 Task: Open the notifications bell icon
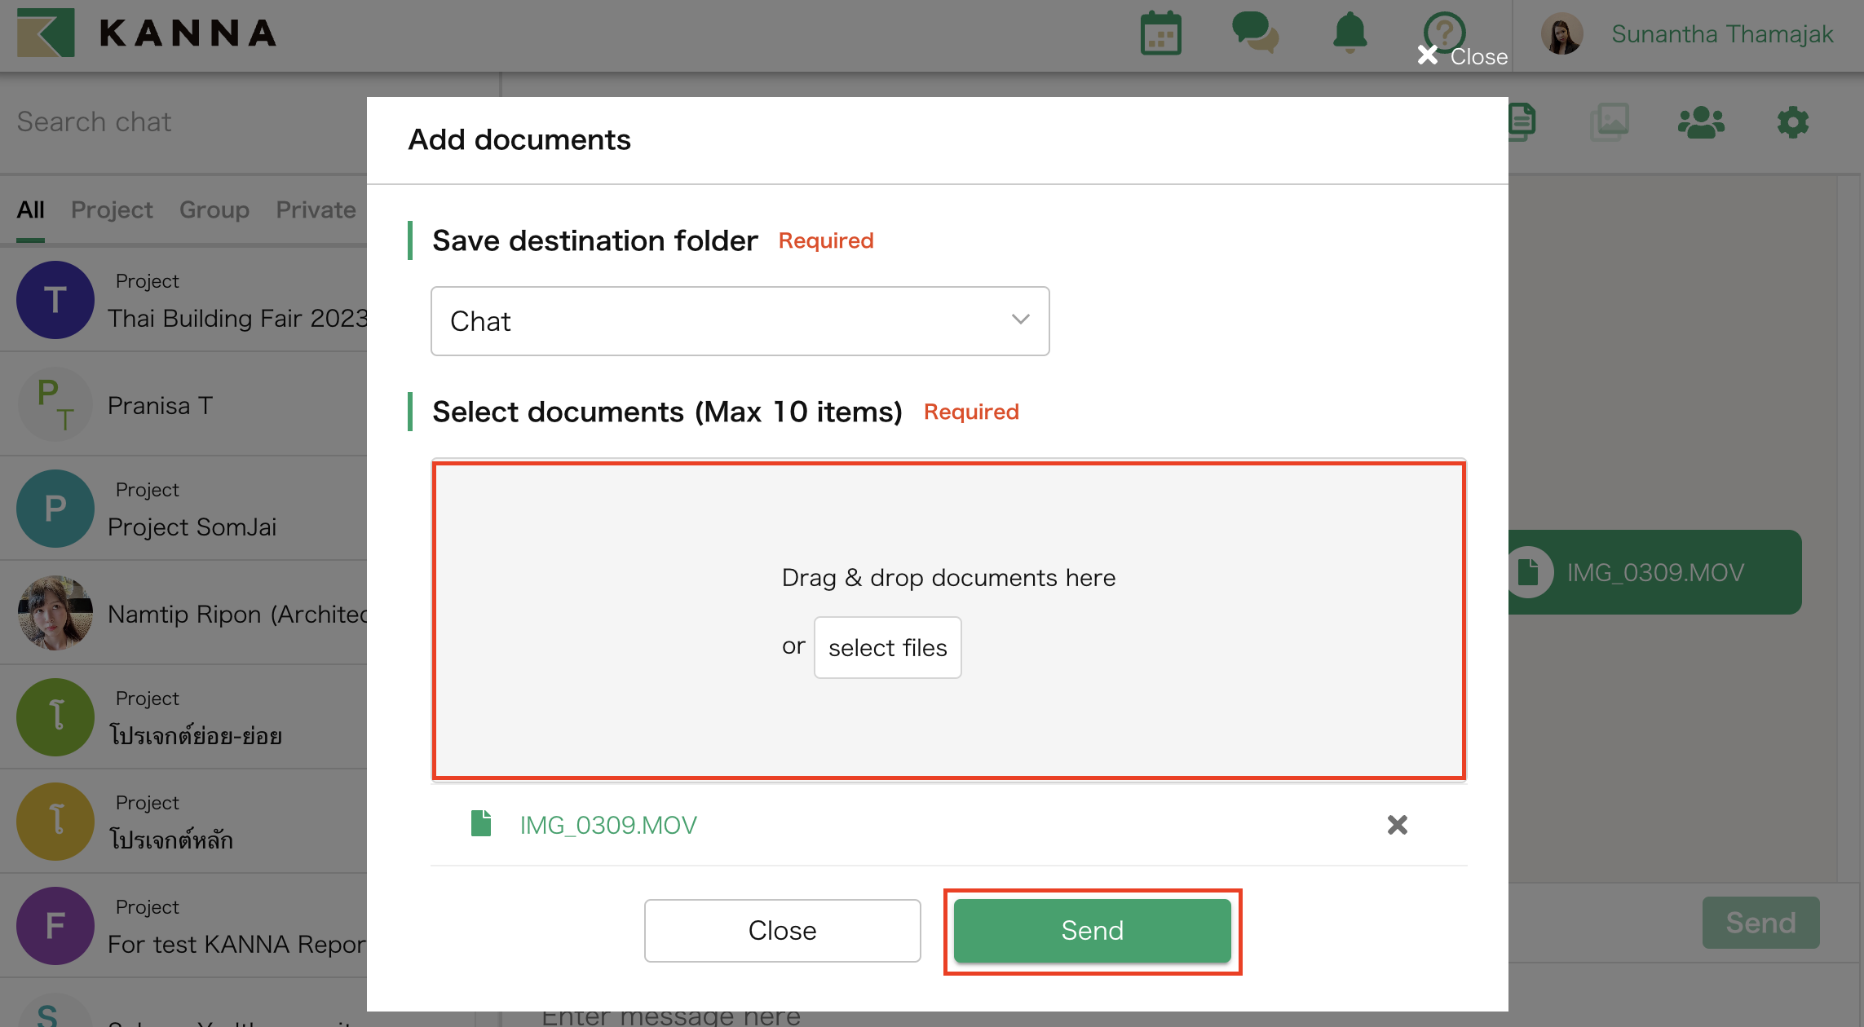tap(1349, 33)
